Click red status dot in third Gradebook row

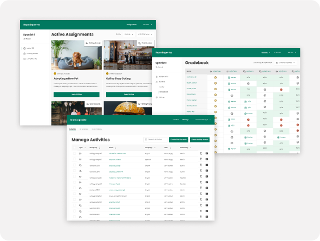[x=281, y=90]
